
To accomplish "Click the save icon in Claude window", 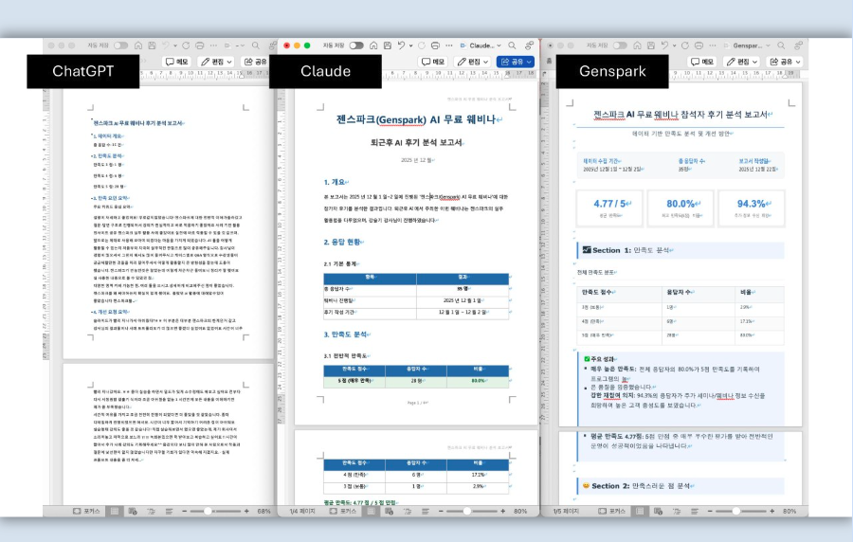I will pos(386,45).
